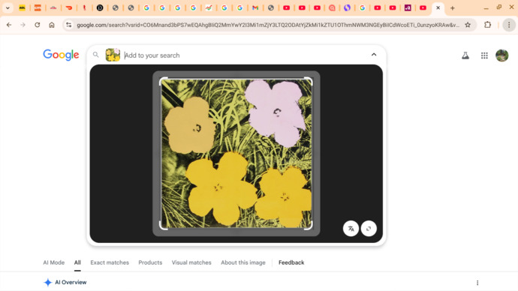
Task: Switch to the Visual matches tab
Action: click(x=191, y=262)
